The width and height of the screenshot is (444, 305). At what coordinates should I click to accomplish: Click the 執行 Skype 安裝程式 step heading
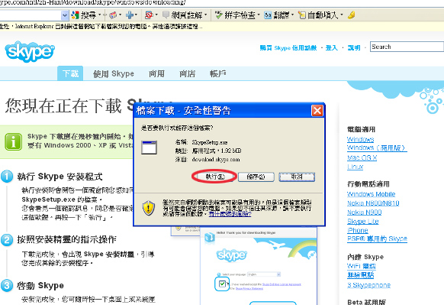coord(60,177)
